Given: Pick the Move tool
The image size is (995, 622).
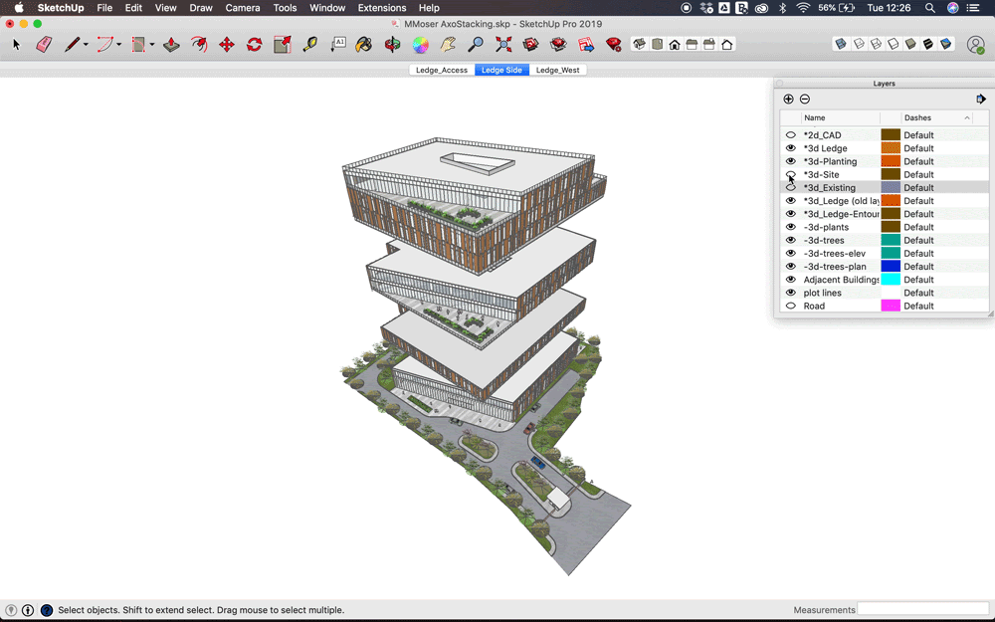Looking at the screenshot, I should pos(225,44).
